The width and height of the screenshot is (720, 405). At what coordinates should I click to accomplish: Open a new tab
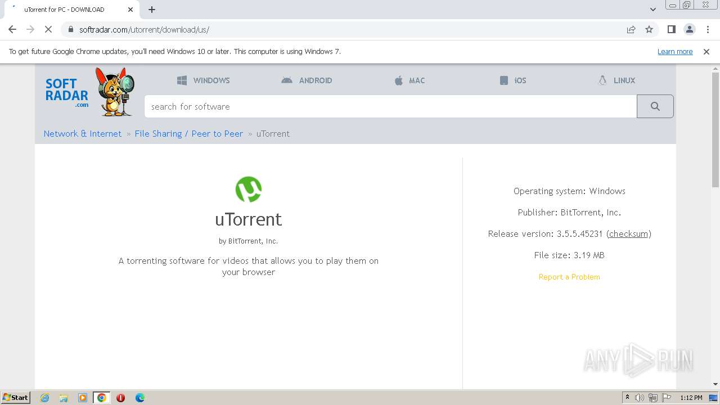point(152,10)
